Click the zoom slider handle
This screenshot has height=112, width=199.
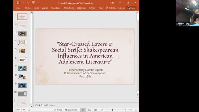113,110
